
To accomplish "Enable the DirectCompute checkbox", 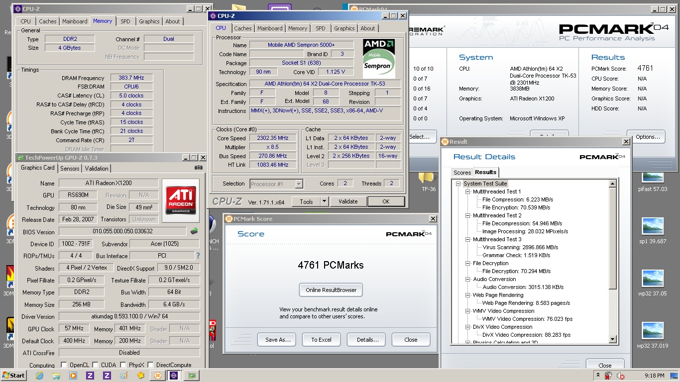I will click(150, 365).
